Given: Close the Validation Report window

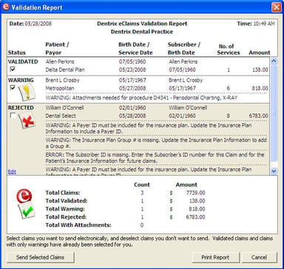Looking at the screenshot, I should [276, 7].
